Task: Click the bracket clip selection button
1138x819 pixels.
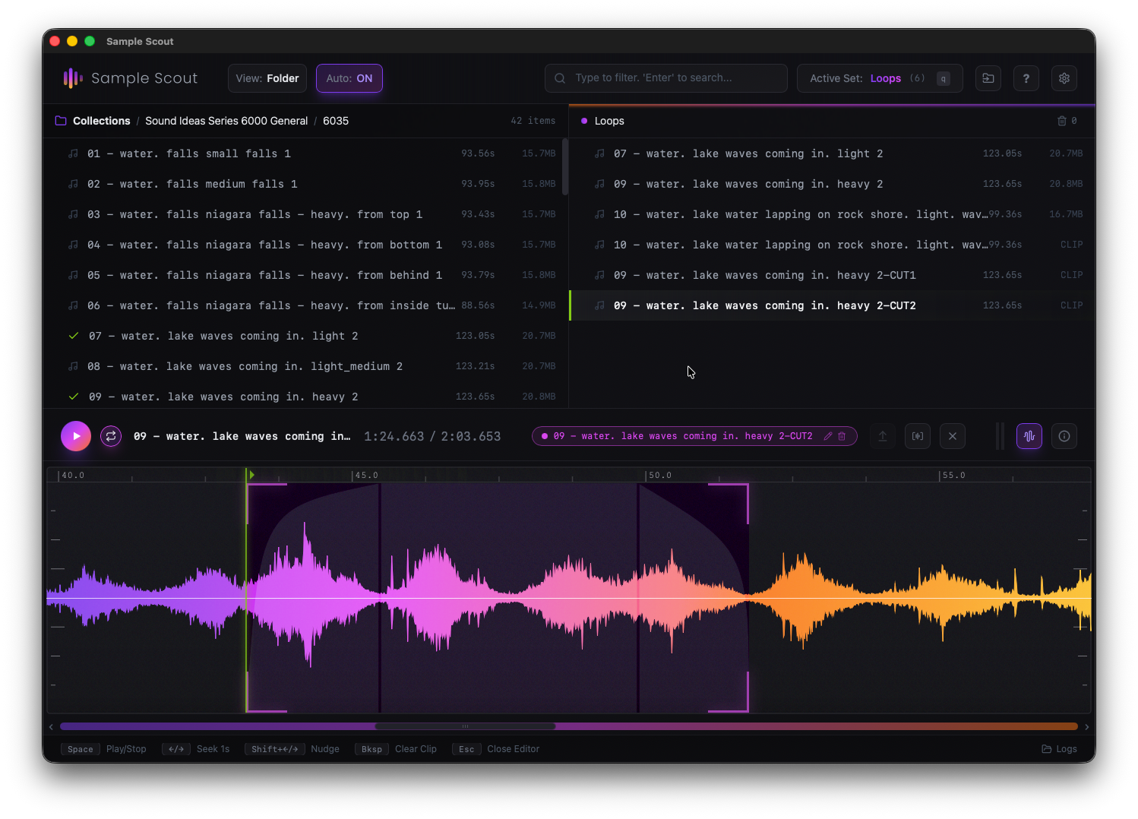Action: tap(918, 436)
